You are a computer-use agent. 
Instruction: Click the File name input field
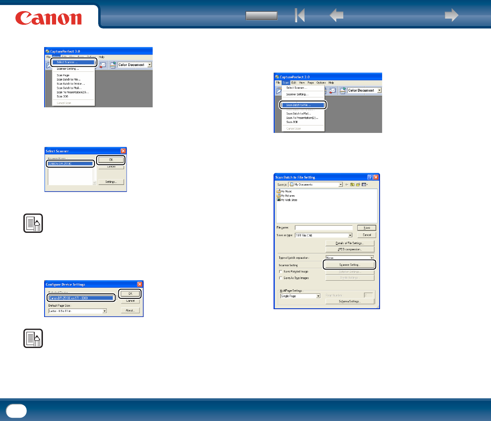click(323, 227)
